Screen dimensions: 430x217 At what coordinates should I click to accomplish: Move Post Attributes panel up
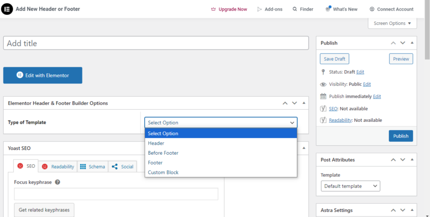[x=393, y=160]
